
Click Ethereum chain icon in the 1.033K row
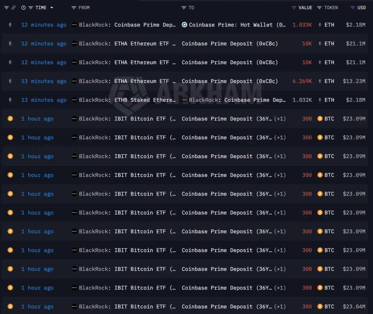pos(10,25)
